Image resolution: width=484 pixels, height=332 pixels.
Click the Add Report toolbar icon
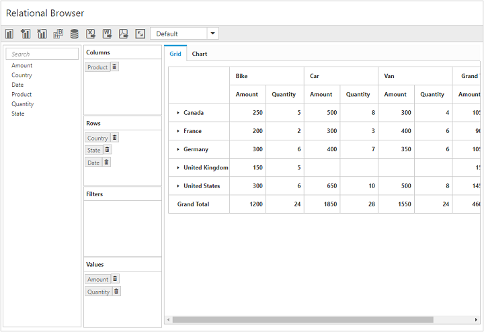(26, 34)
